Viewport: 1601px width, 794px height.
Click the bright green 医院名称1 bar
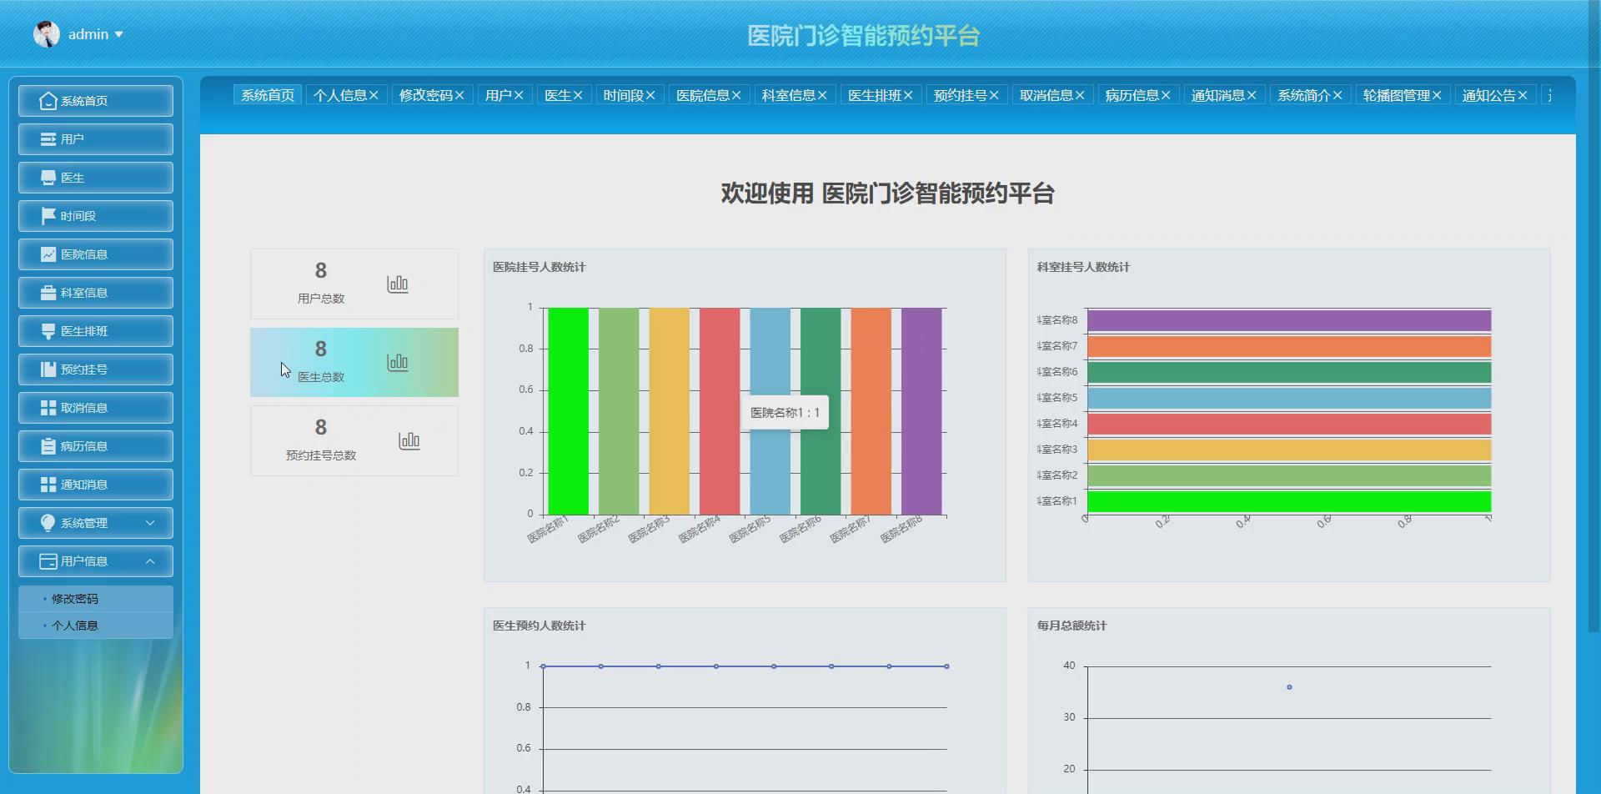click(568, 411)
